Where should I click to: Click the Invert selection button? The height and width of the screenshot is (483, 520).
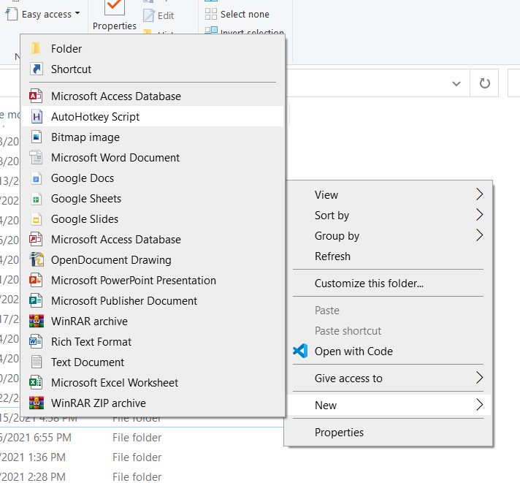pos(245,31)
